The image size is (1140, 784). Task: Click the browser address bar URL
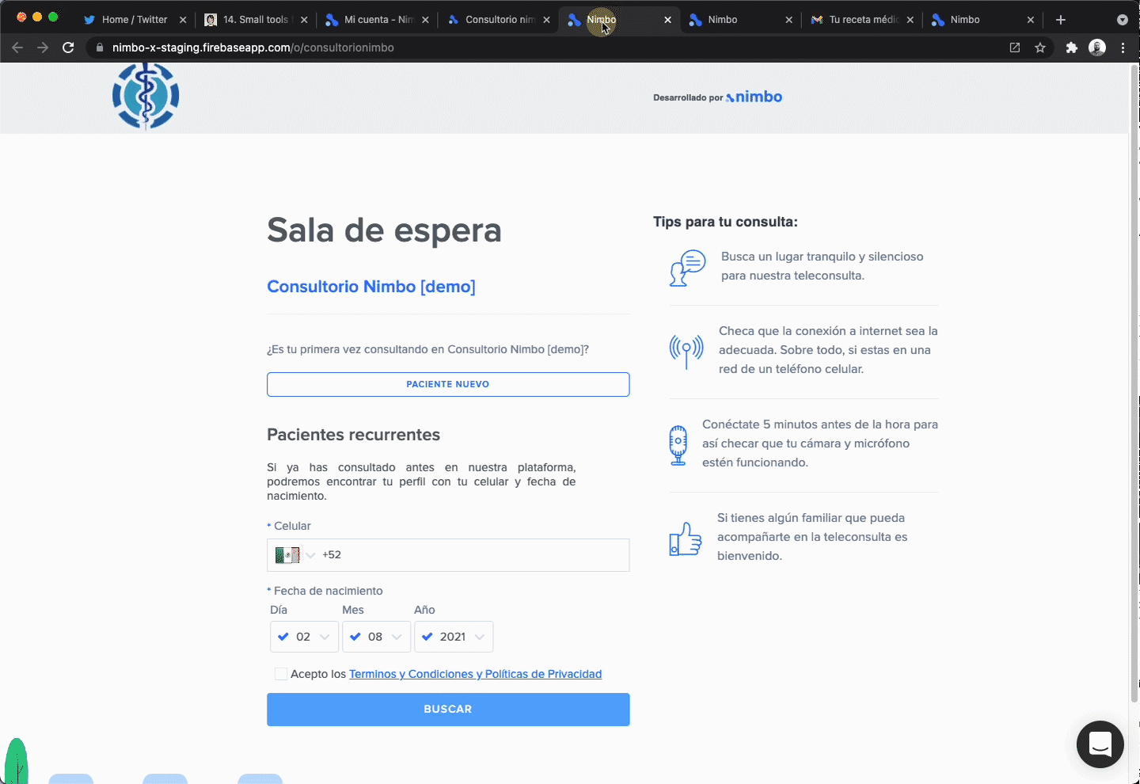pyautogui.click(x=253, y=48)
